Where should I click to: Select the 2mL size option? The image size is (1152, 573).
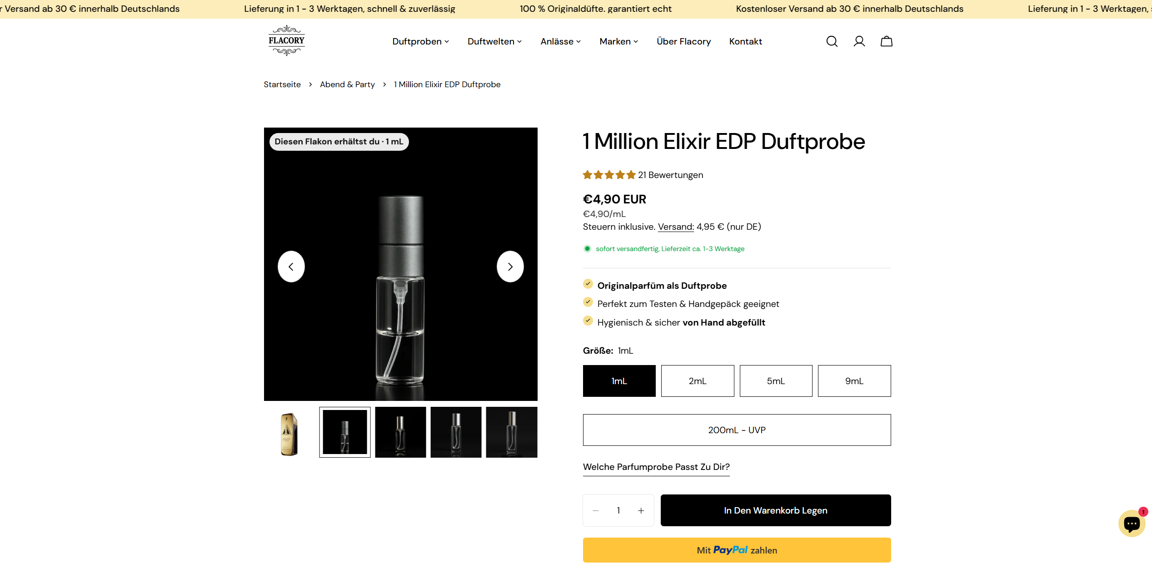point(697,381)
